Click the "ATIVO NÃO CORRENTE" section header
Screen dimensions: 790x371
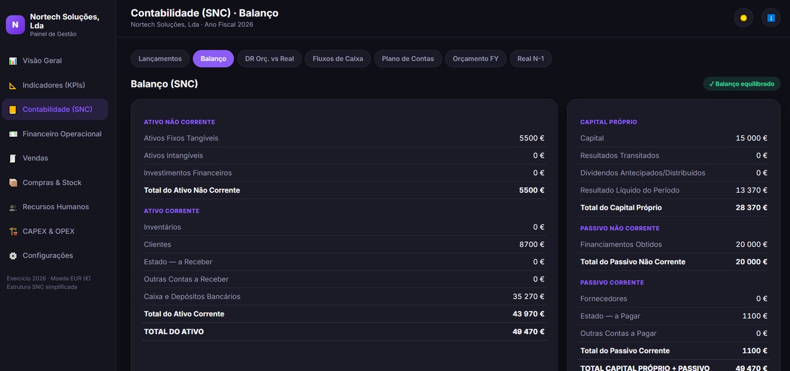tap(179, 122)
